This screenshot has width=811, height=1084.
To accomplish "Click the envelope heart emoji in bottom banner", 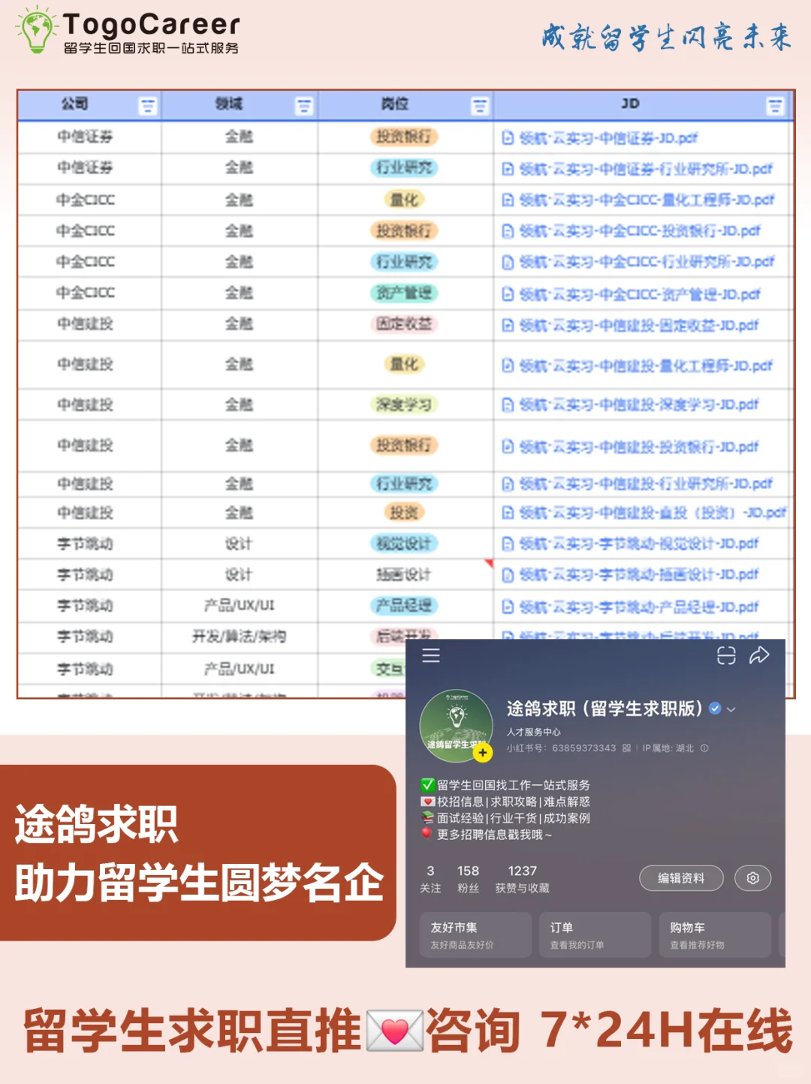I will tap(395, 1031).
